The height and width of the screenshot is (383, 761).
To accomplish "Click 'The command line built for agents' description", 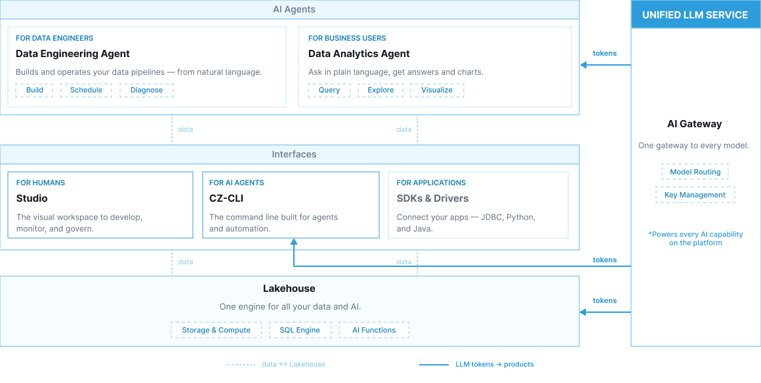I will [x=274, y=223].
